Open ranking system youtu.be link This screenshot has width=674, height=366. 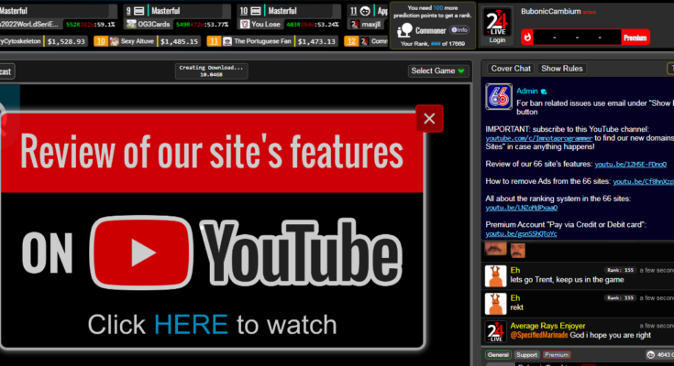click(x=522, y=208)
